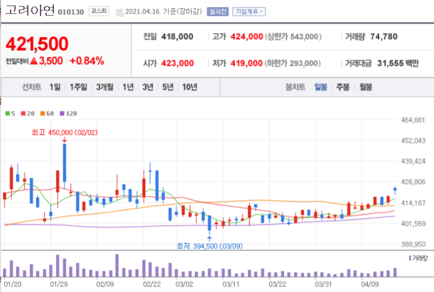The image size is (434, 292).
Task: Click the stock name 고려아연
Action: click(x=30, y=11)
